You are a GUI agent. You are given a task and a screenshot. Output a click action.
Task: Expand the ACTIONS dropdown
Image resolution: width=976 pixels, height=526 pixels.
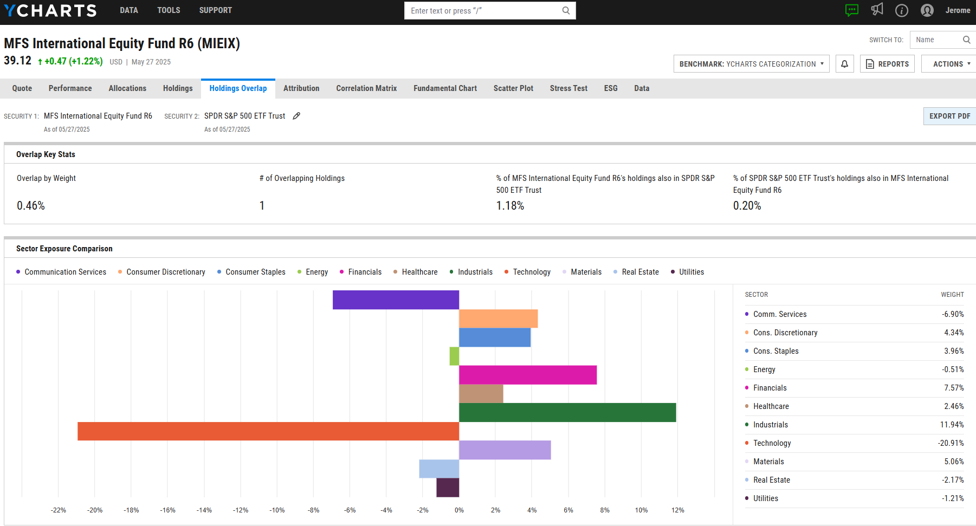(948, 63)
